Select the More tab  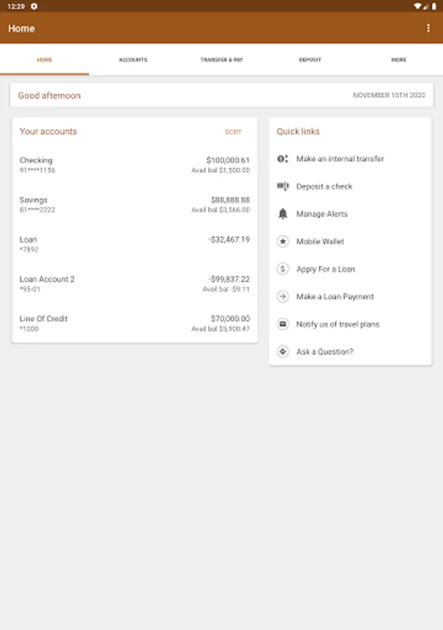(x=398, y=60)
